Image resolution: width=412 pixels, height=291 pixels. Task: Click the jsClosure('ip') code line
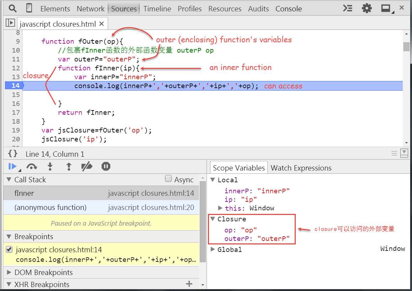74,139
